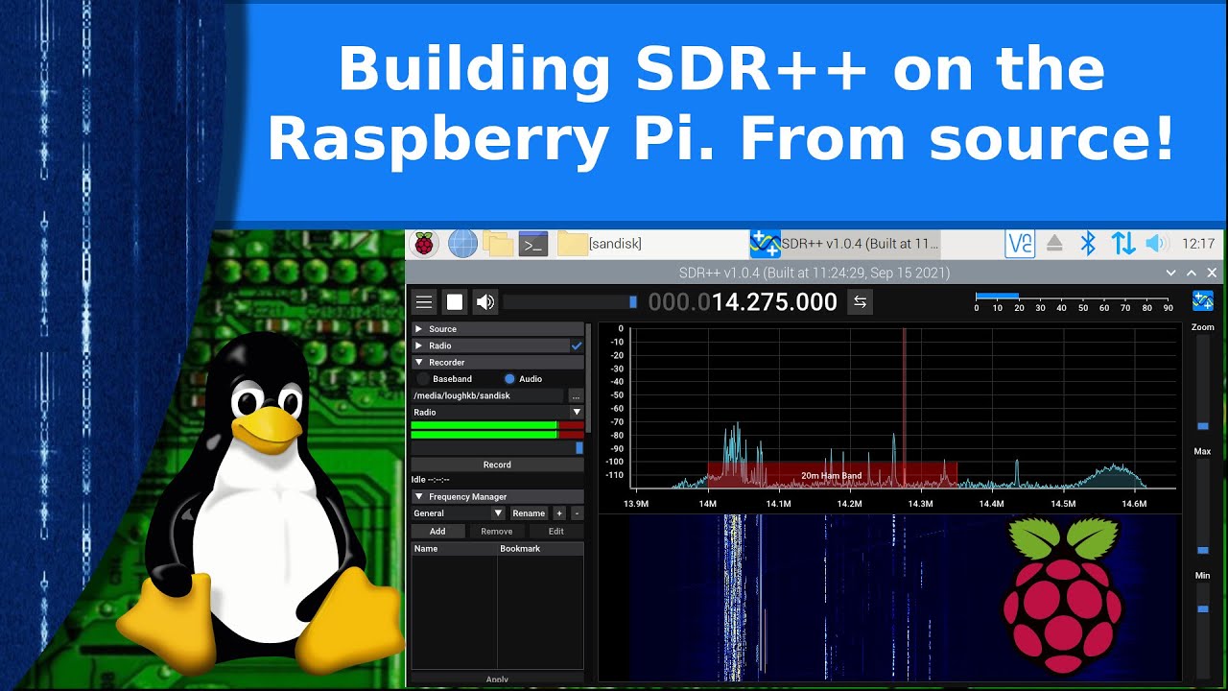Toggle the Radio module enabled checkmark
Image resolution: width=1228 pixels, height=691 pixels.
pos(577,345)
